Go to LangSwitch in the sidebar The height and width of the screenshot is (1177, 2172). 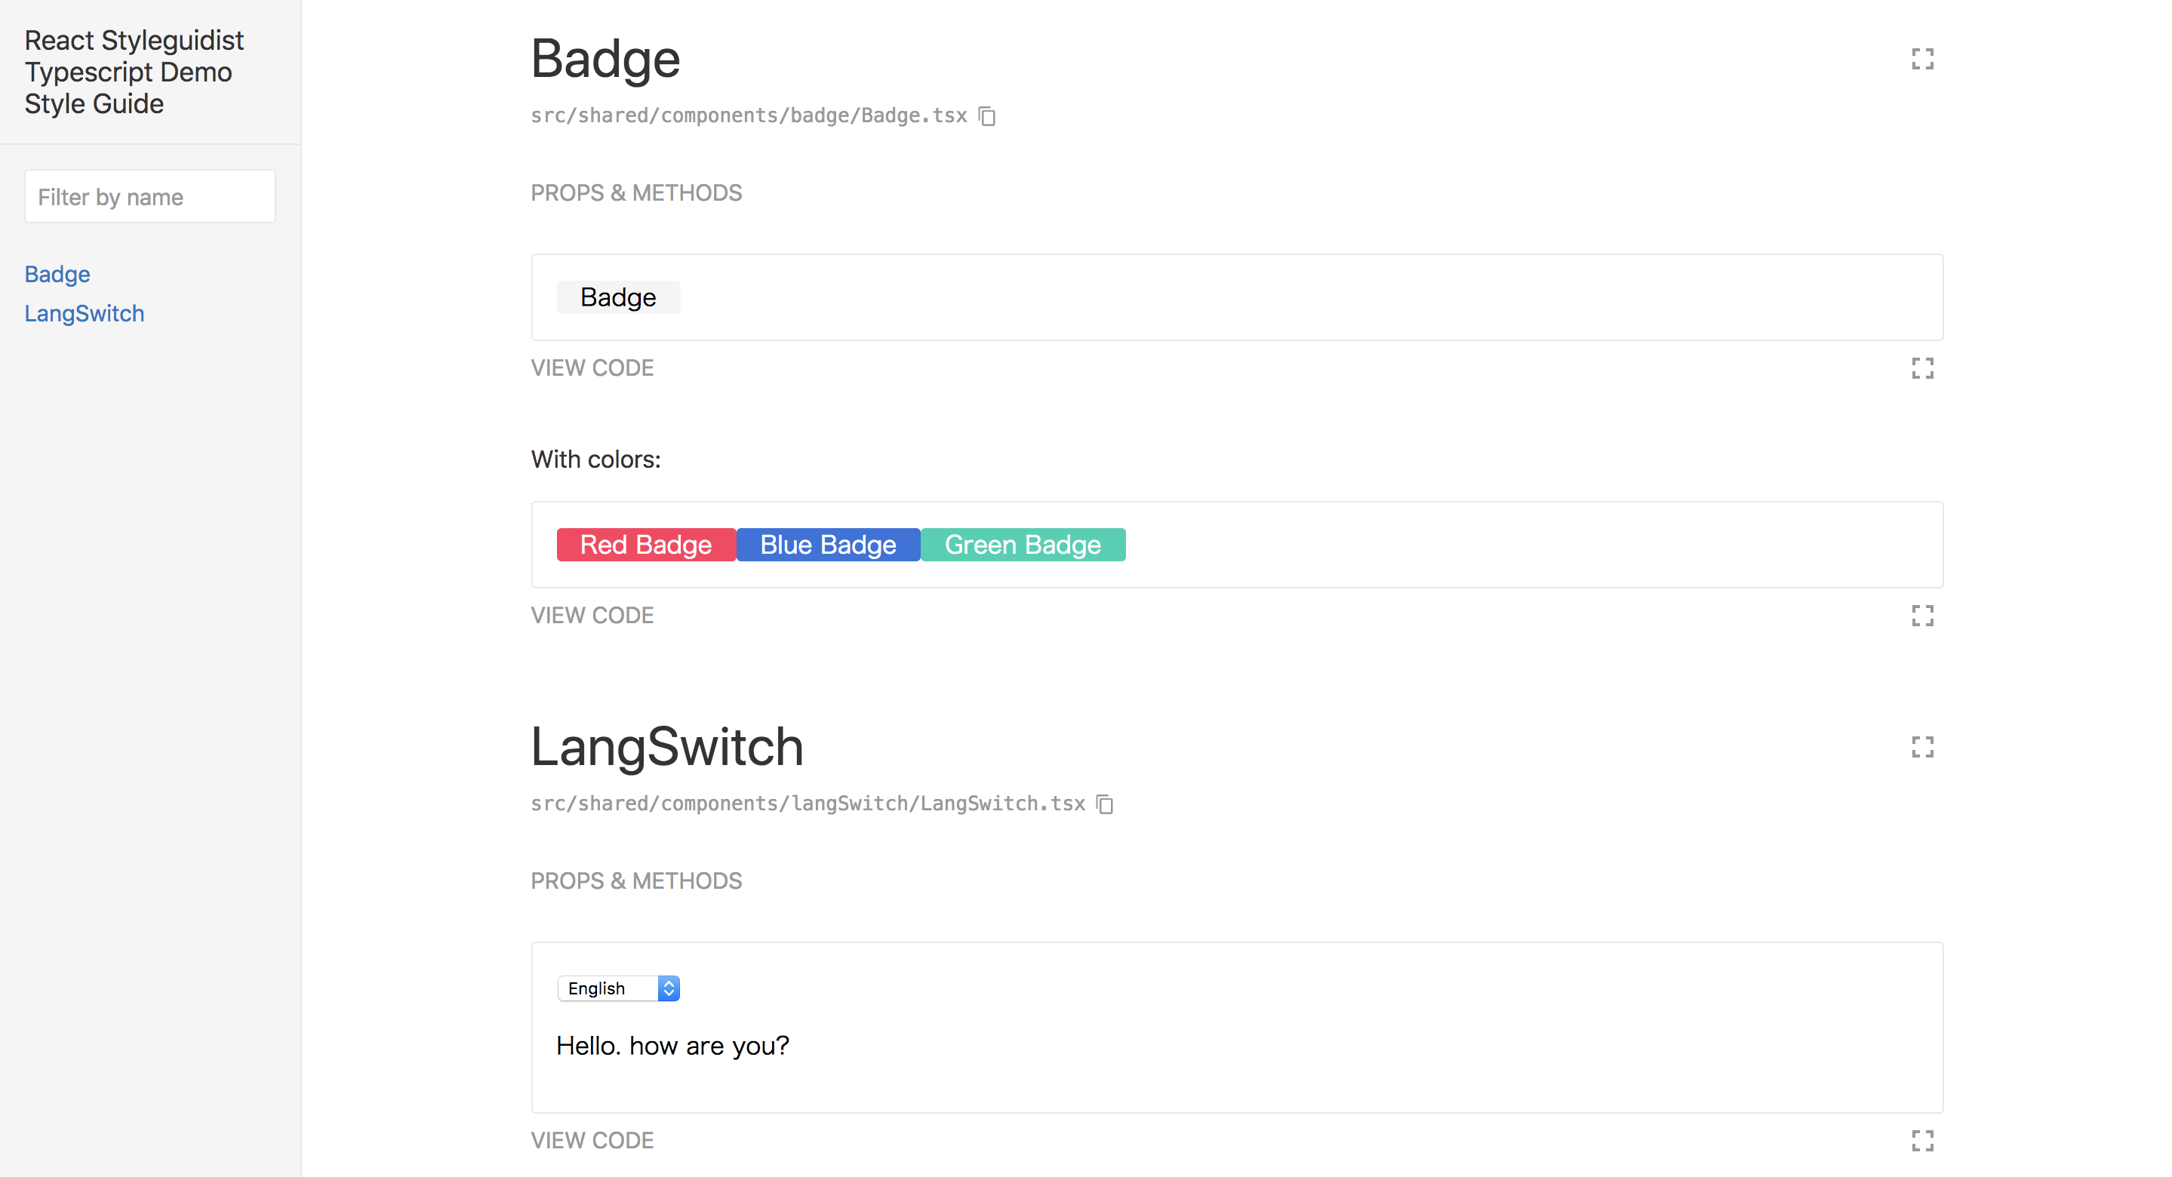[85, 314]
